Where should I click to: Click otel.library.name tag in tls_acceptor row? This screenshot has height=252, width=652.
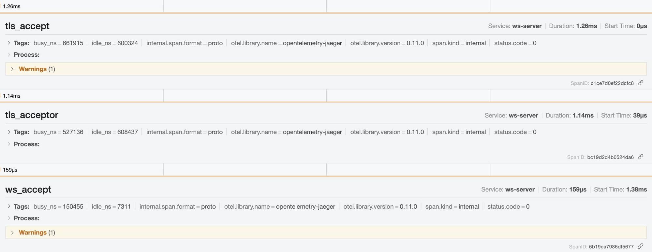[287, 132]
